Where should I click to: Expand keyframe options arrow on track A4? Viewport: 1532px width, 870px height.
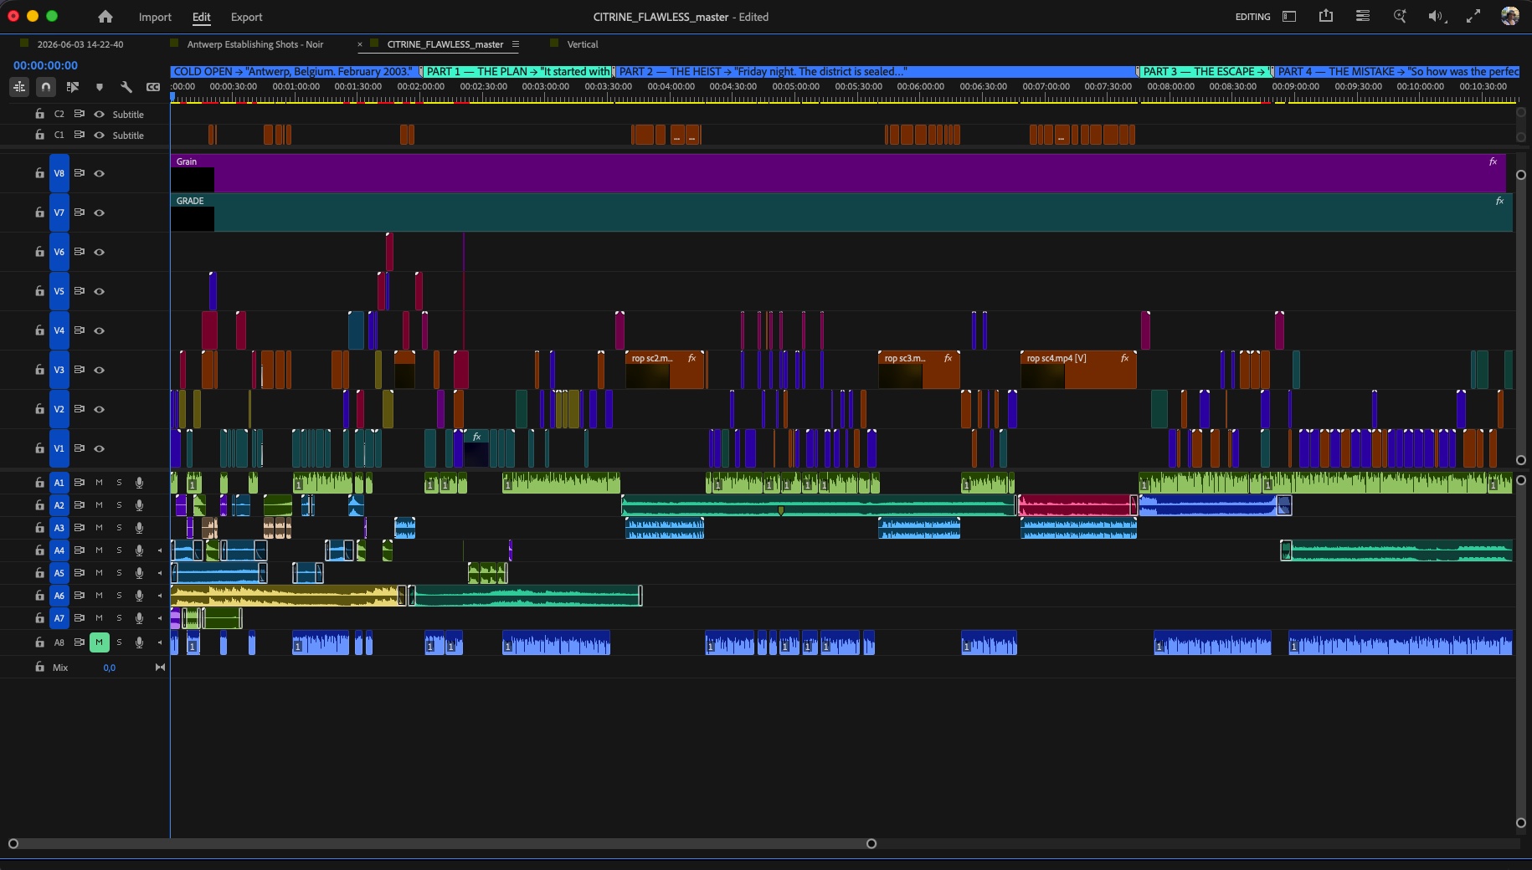(160, 550)
